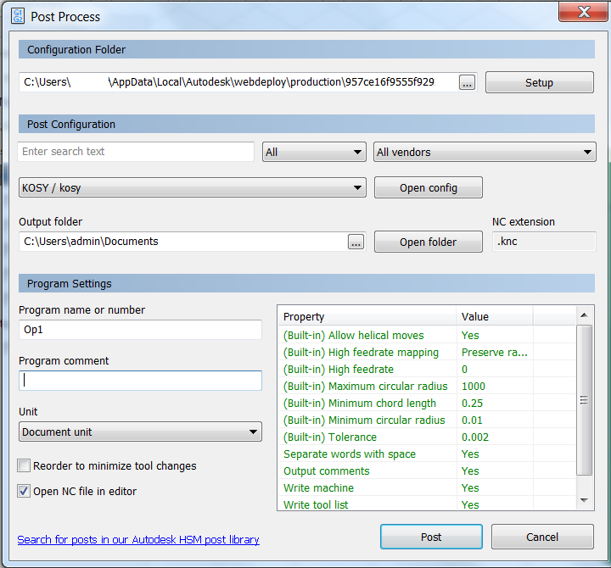The height and width of the screenshot is (568, 611).
Task: Open the Autodesk HSM post library link
Action: coord(138,539)
